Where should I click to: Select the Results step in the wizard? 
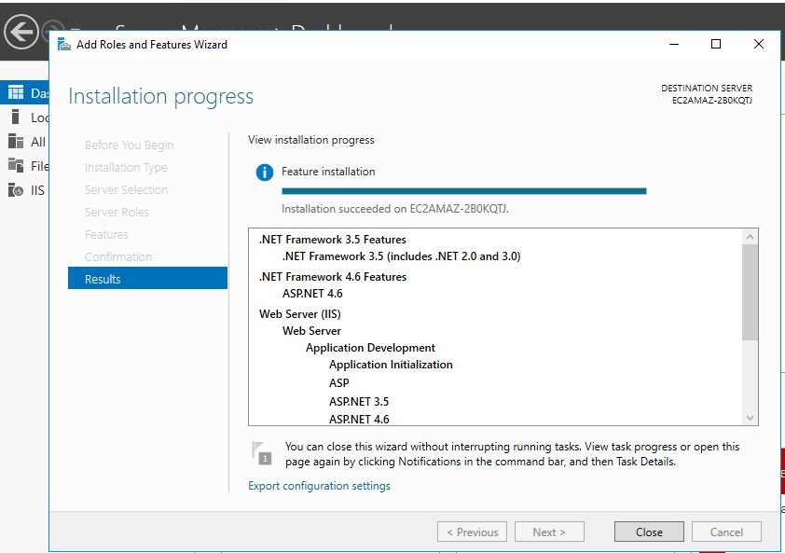point(103,279)
